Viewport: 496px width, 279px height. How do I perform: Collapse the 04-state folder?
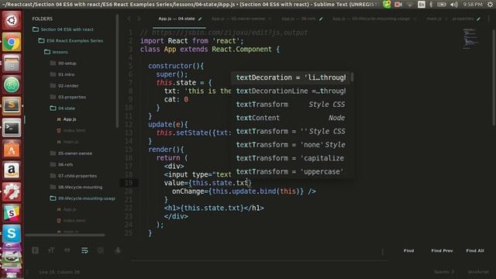[x=62, y=108]
